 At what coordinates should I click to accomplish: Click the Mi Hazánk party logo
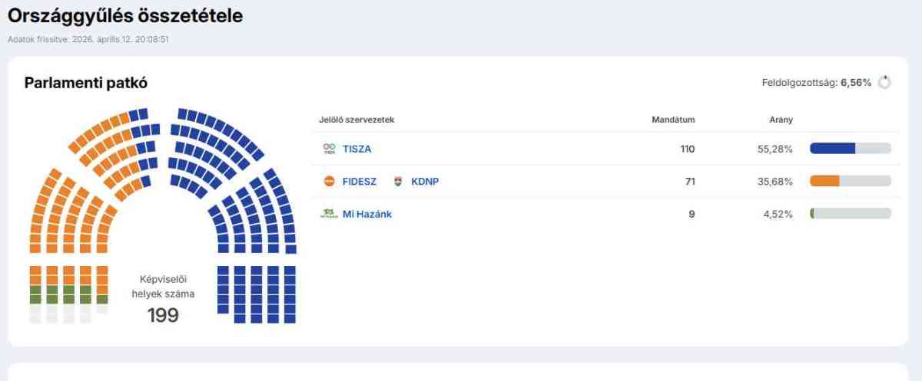tap(329, 214)
